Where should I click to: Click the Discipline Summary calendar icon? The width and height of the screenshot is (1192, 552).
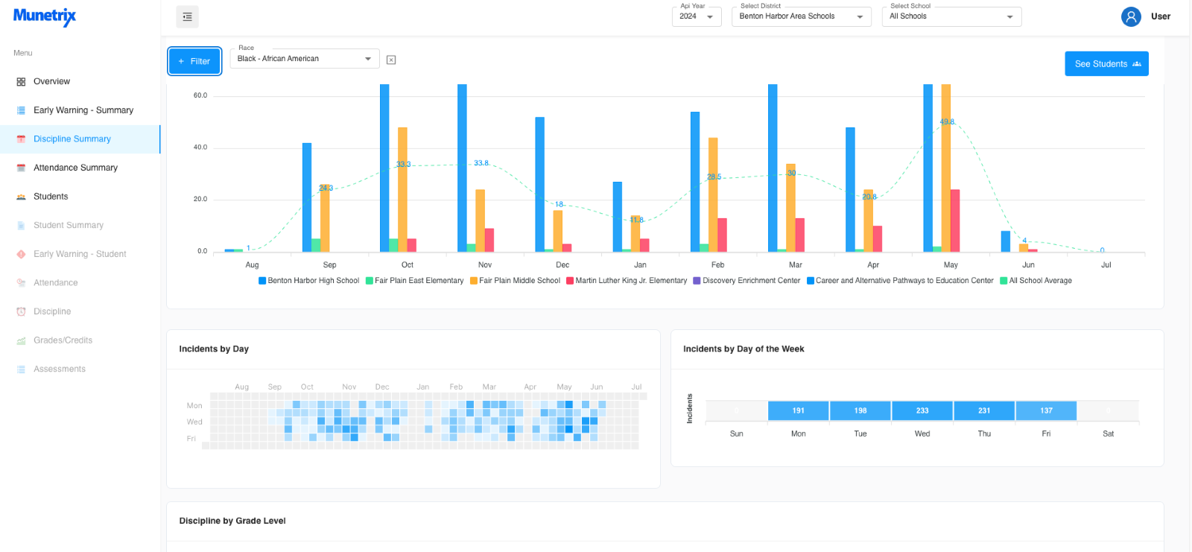pos(21,139)
